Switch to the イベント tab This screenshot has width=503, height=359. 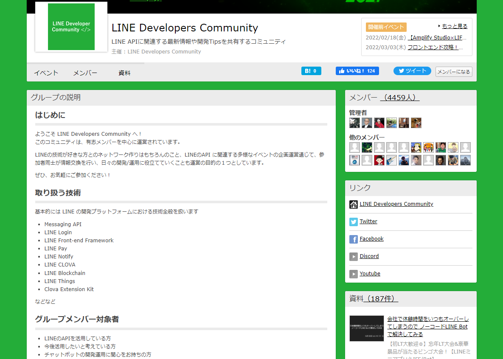[x=46, y=73]
